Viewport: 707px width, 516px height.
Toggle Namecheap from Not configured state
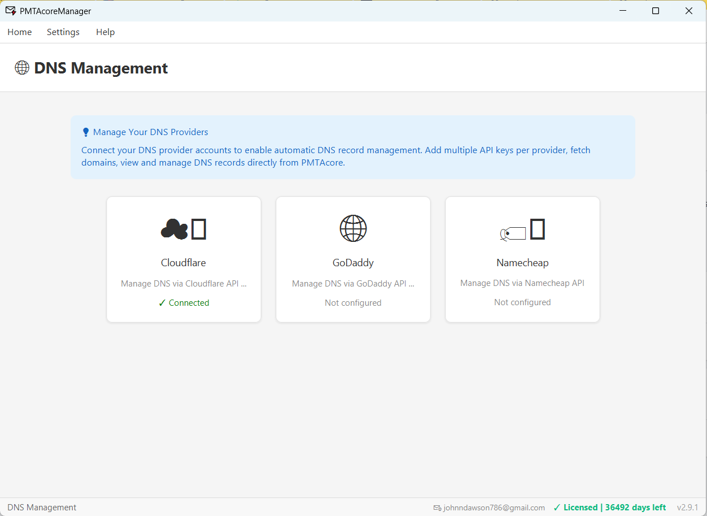tap(522, 302)
